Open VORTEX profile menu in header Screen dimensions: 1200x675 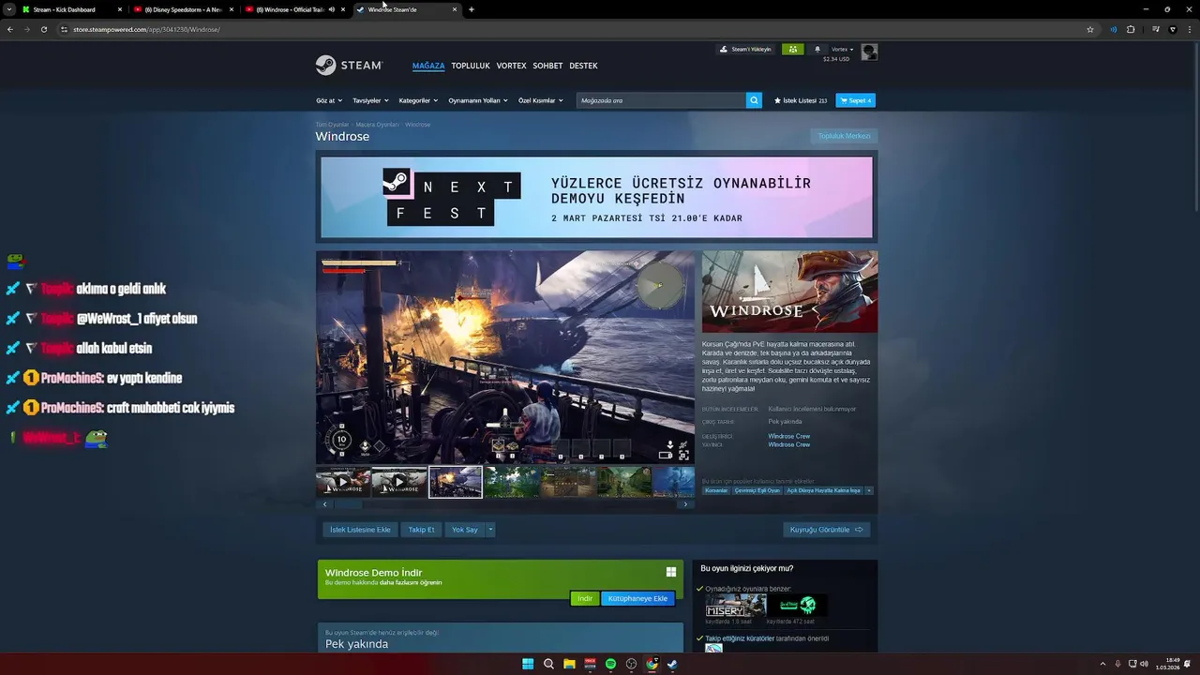(x=512, y=66)
